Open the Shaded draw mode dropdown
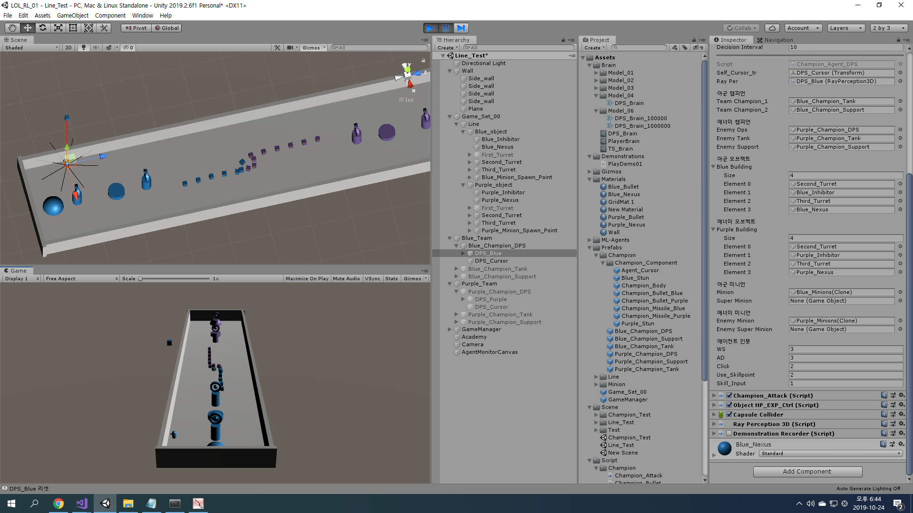The height and width of the screenshot is (513, 913). 31,47
